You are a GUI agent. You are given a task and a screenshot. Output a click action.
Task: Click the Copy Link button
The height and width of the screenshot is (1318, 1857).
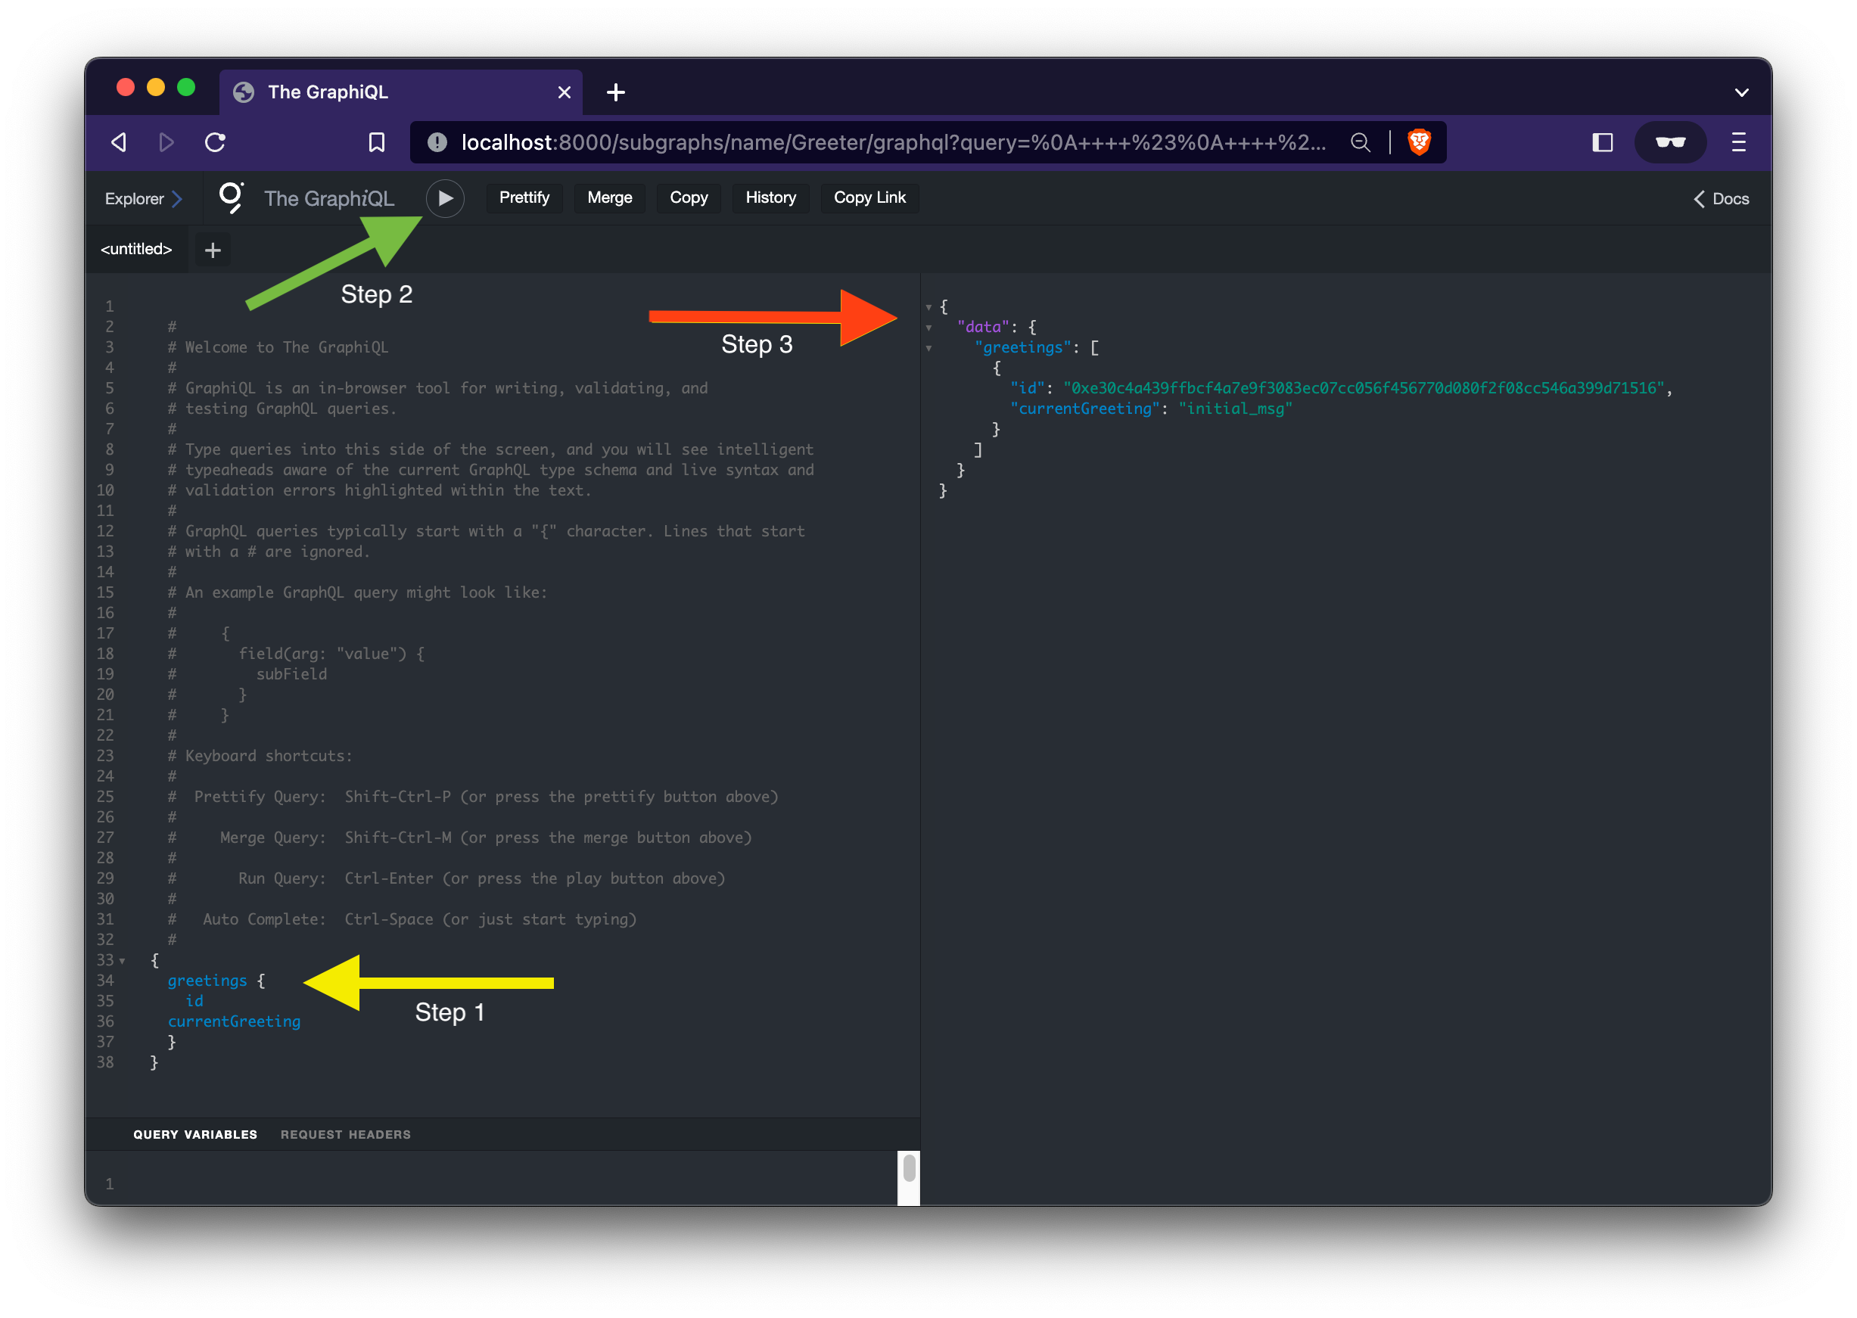869,197
